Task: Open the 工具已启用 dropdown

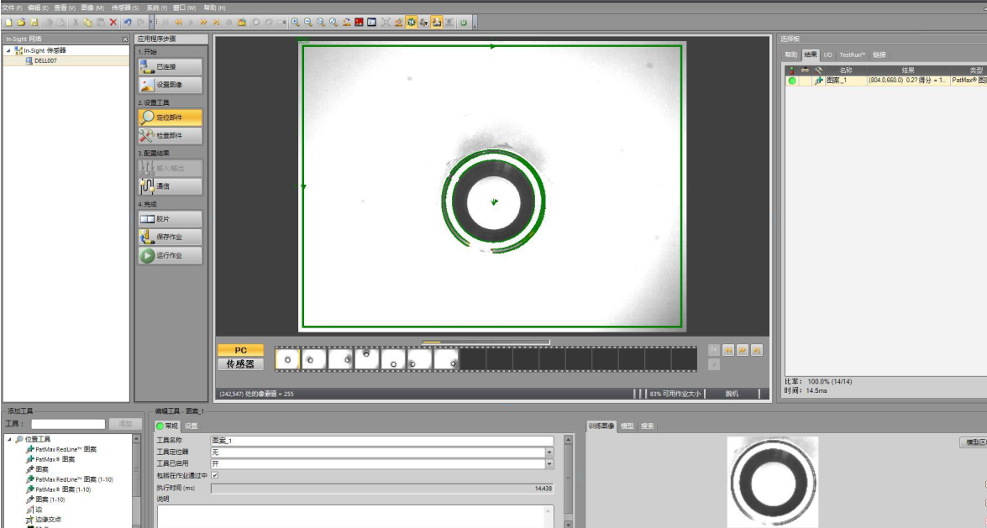Action: tap(549, 463)
